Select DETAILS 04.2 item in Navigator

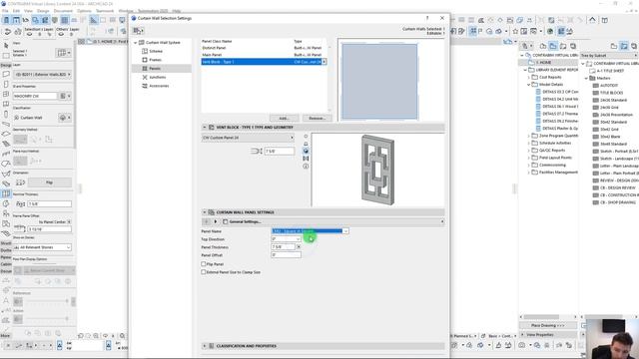pyautogui.click(x=557, y=100)
